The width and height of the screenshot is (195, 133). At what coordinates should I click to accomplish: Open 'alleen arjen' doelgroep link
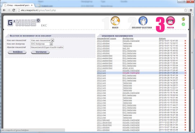pyautogui.click(x=128, y=68)
